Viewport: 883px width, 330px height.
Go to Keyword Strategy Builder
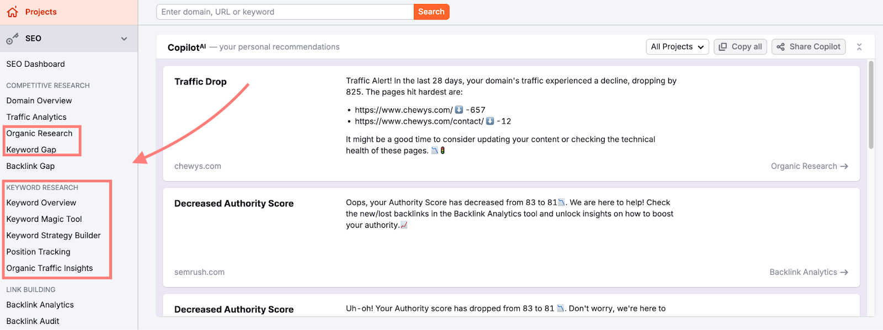[53, 235]
